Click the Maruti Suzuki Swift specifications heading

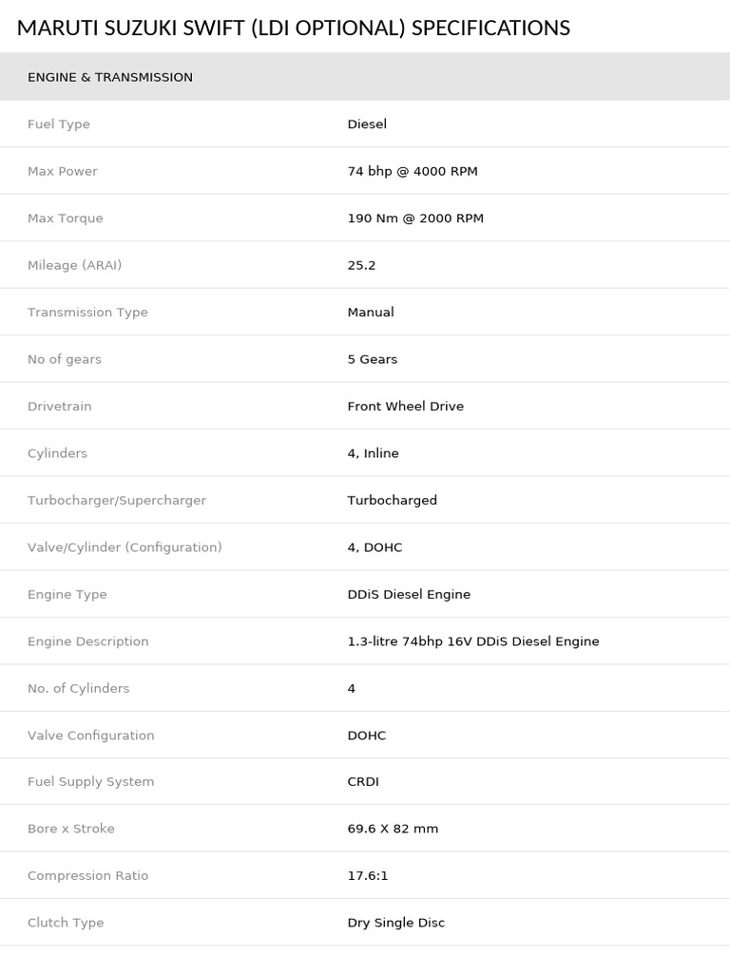(x=293, y=28)
